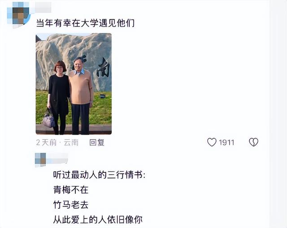Image resolution: width=287 pixels, height=228 pixels.
Task: Open the attached photo in the comment
Action: pos(74,84)
